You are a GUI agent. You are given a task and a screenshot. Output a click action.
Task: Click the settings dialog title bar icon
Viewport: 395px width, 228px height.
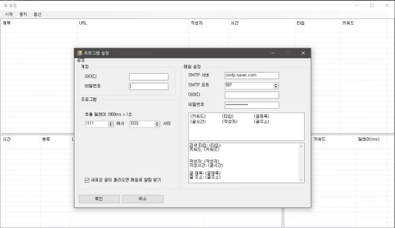point(79,53)
